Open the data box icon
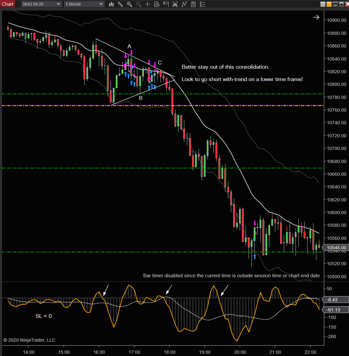349x356 pixels. click(x=157, y=4)
